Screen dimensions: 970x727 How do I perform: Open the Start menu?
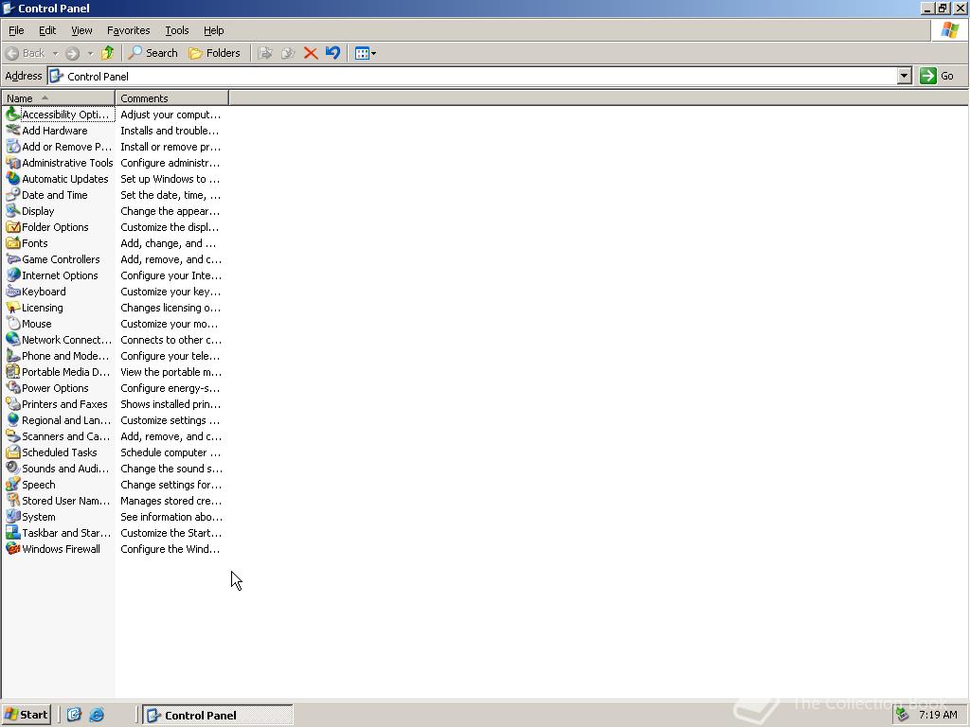pos(26,715)
